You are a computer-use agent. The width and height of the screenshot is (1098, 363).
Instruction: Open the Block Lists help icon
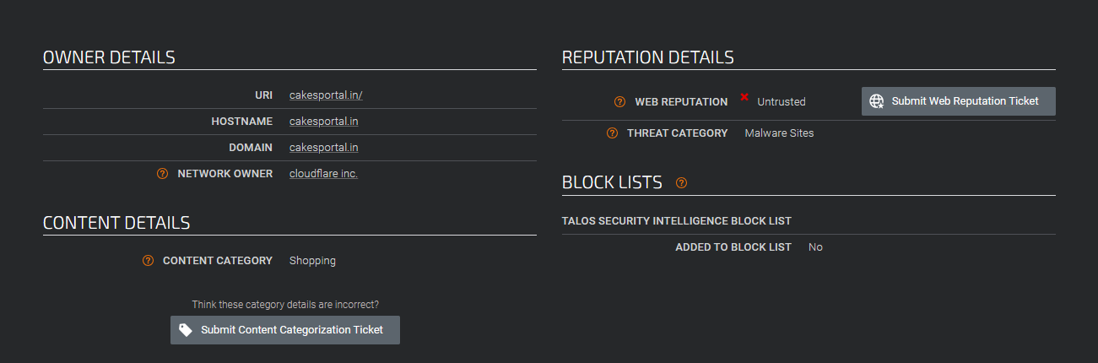(681, 182)
